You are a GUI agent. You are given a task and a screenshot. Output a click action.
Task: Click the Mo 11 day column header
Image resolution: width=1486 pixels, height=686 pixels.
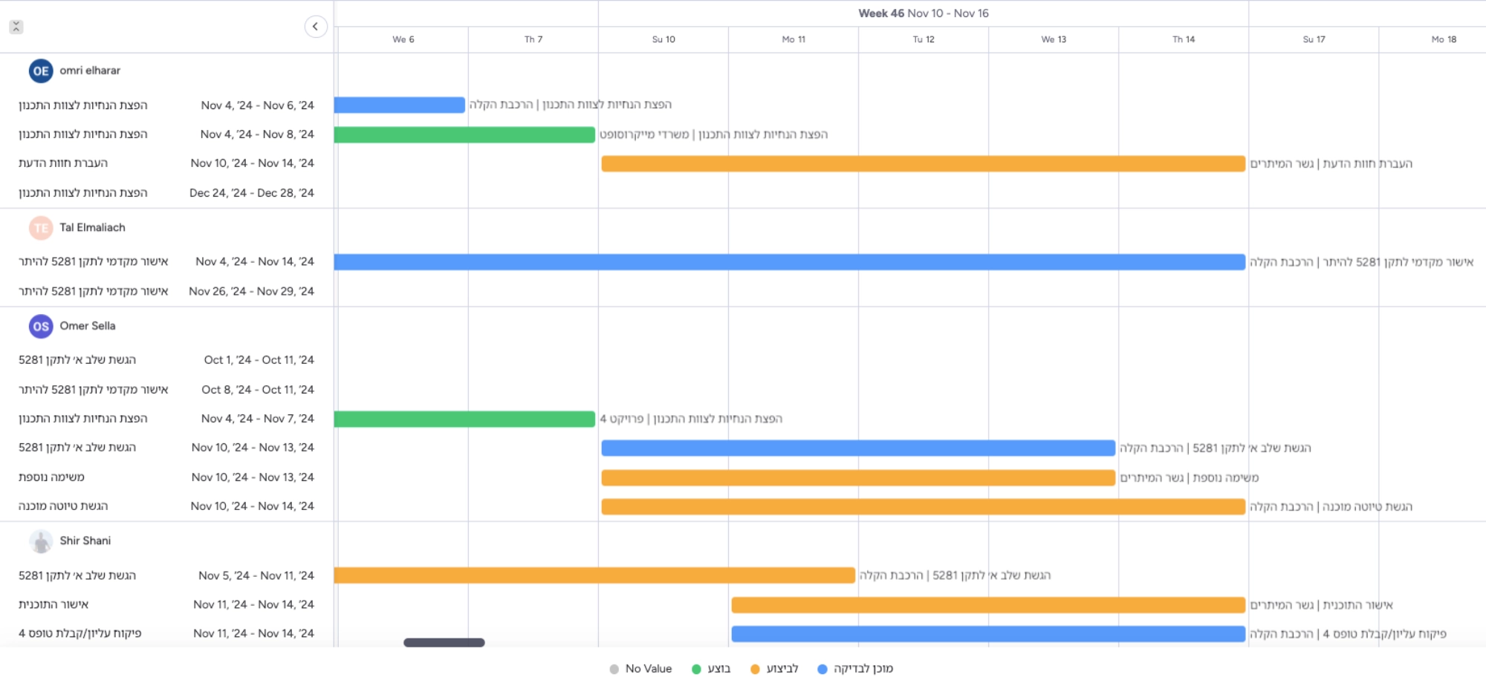tap(793, 39)
